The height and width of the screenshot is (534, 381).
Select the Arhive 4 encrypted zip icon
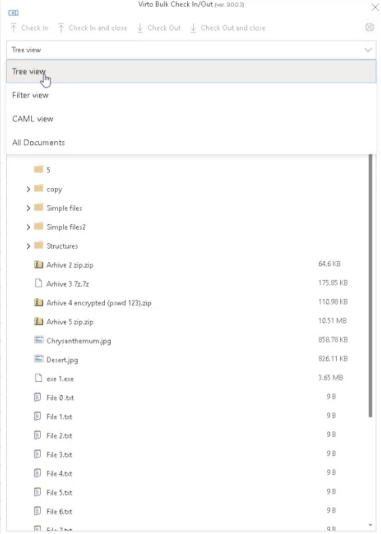[39, 302]
